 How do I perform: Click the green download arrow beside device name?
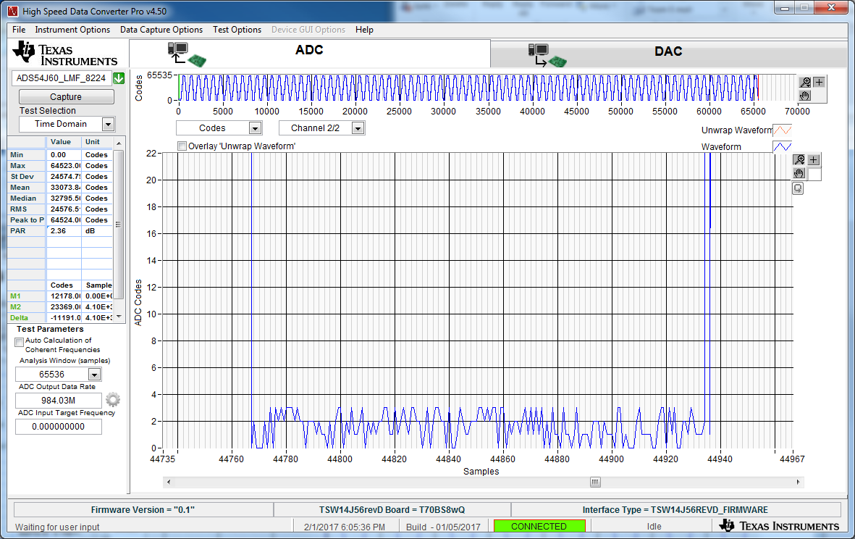[x=119, y=78]
